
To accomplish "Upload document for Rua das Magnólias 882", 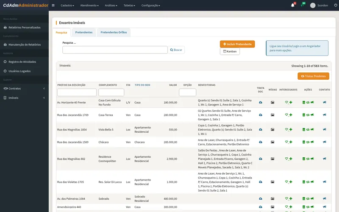I will tap(261, 159).
